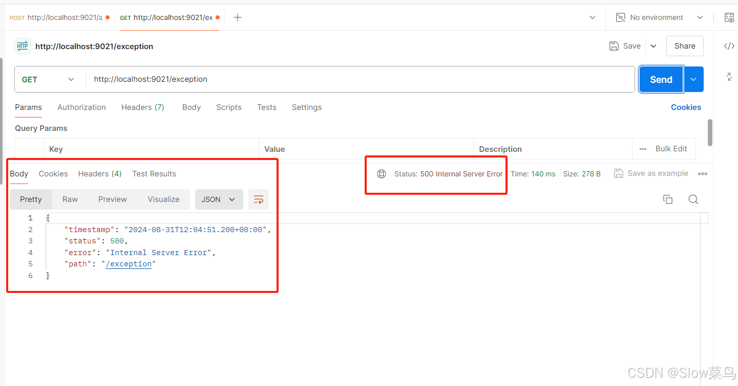Screen dimensions: 738x386
Task: Toggle the line wrap icon
Action: point(259,199)
